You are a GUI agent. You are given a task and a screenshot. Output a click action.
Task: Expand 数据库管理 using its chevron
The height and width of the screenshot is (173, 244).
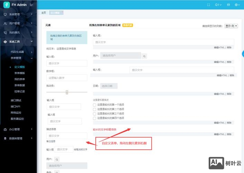click(31, 138)
